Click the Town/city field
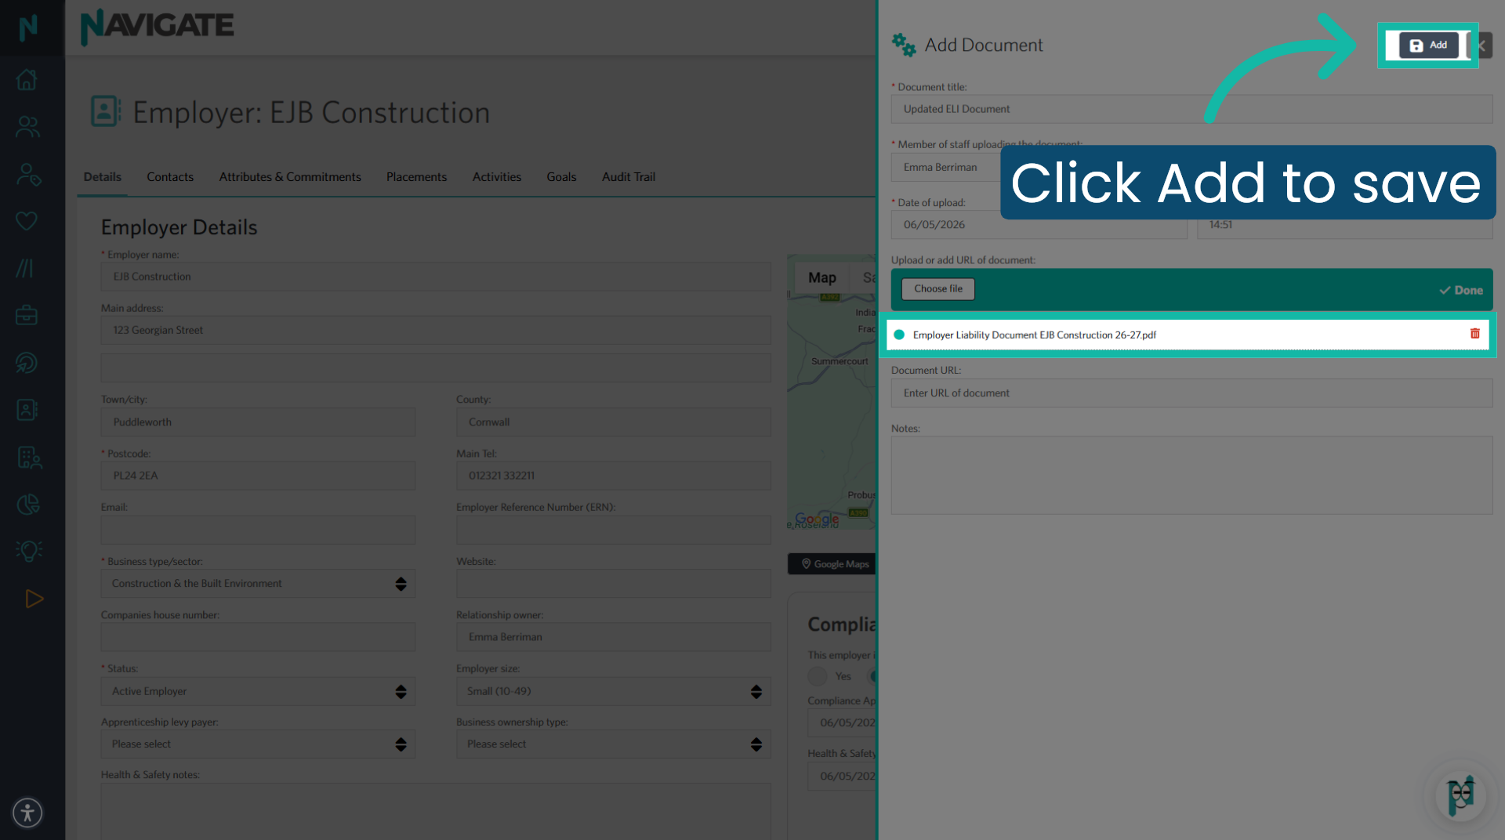The image size is (1505, 840). click(258, 422)
